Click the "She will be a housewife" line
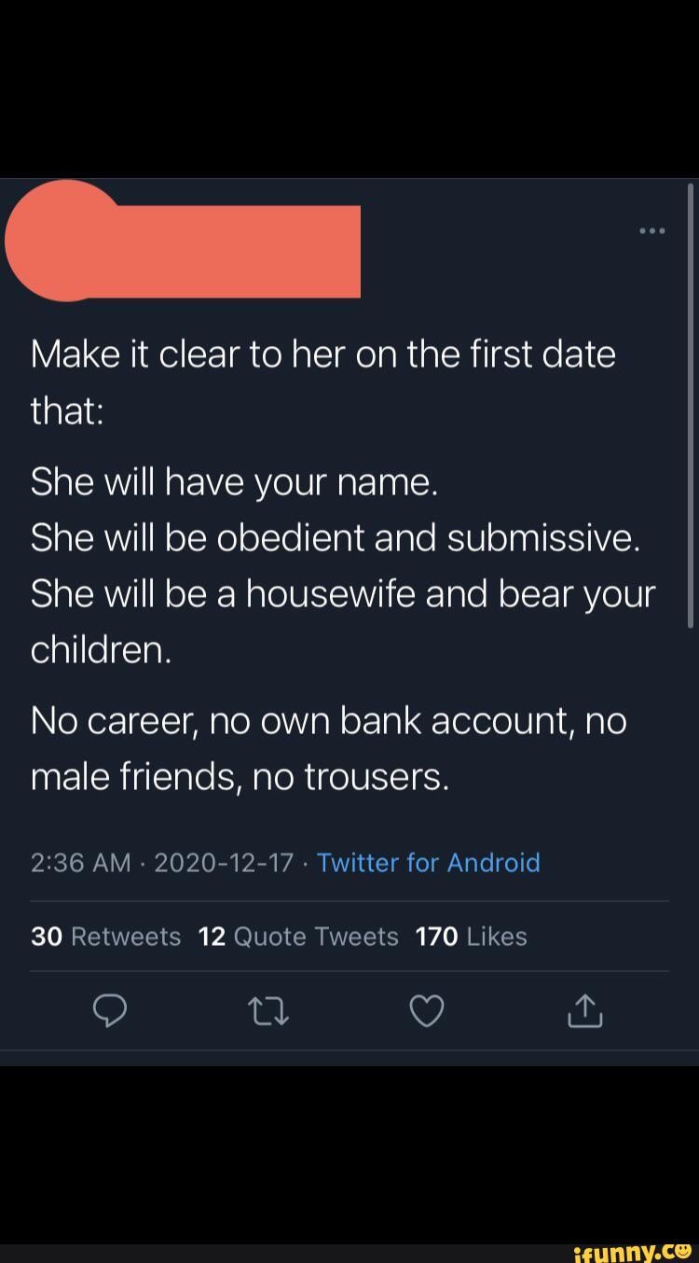Image resolution: width=699 pixels, height=1263 pixels. pyautogui.click(x=343, y=594)
